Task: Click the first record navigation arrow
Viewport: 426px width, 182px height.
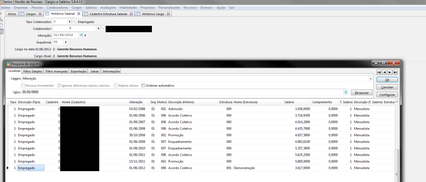Action: [379, 72]
